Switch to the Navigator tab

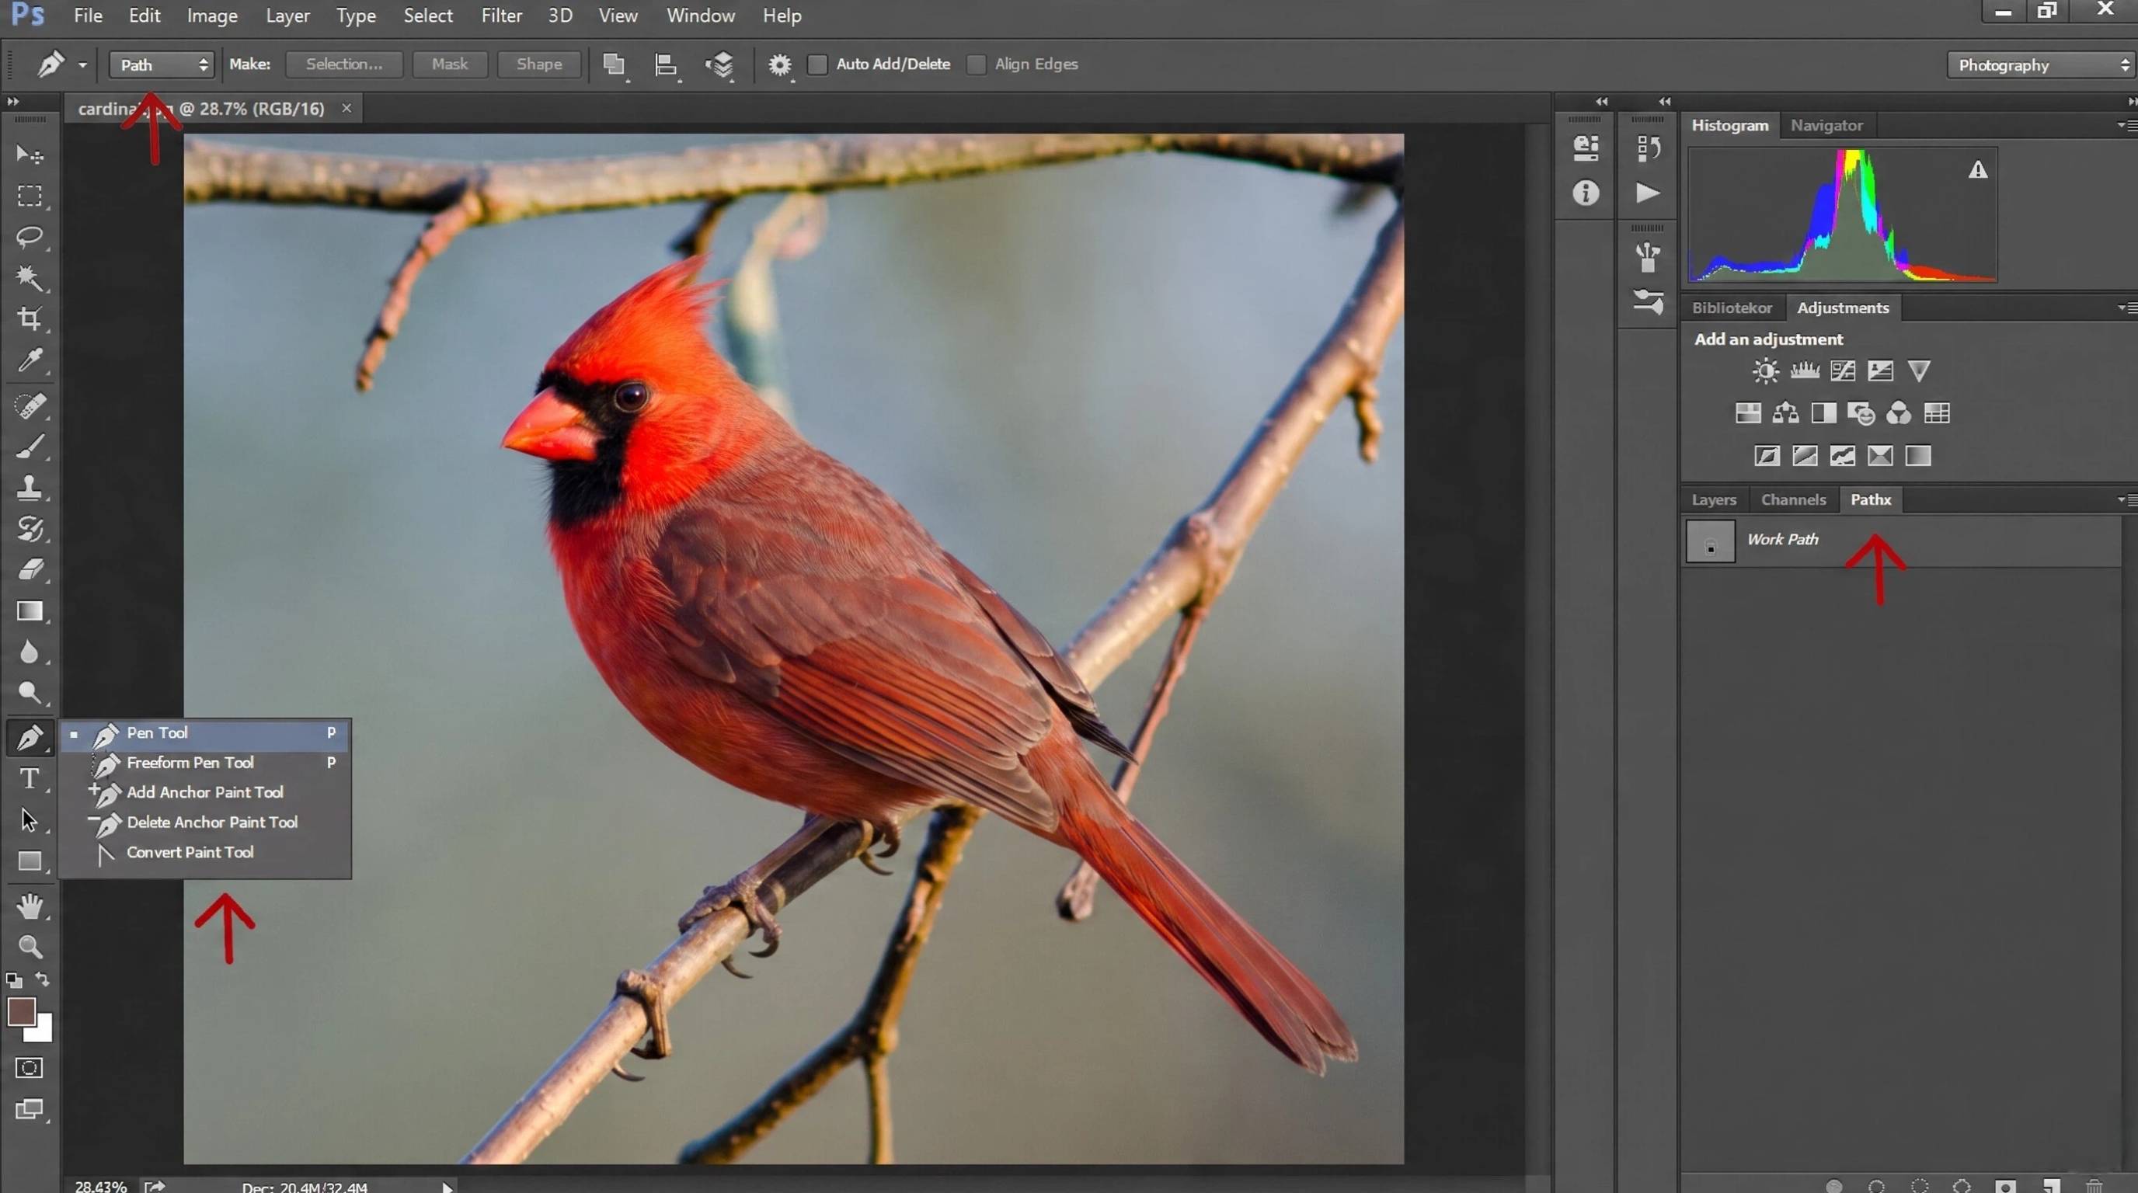[x=1826, y=125]
